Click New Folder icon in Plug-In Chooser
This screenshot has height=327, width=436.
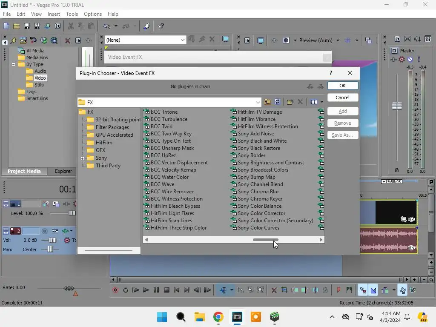click(x=290, y=102)
